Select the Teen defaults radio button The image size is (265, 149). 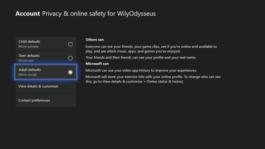click(70, 58)
